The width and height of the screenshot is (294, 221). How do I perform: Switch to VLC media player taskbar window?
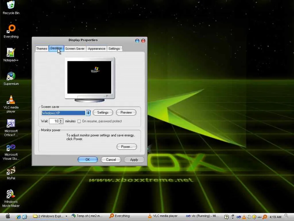(x=163, y=216)
